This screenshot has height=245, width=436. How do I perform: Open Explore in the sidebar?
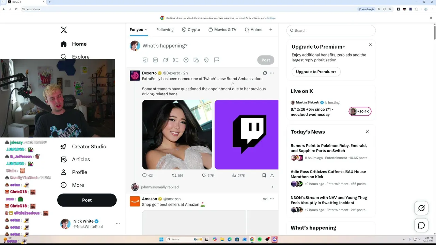75,56
